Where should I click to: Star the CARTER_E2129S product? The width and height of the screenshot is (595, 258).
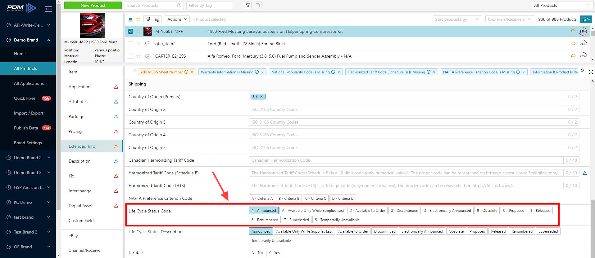(x=138, y=56)
